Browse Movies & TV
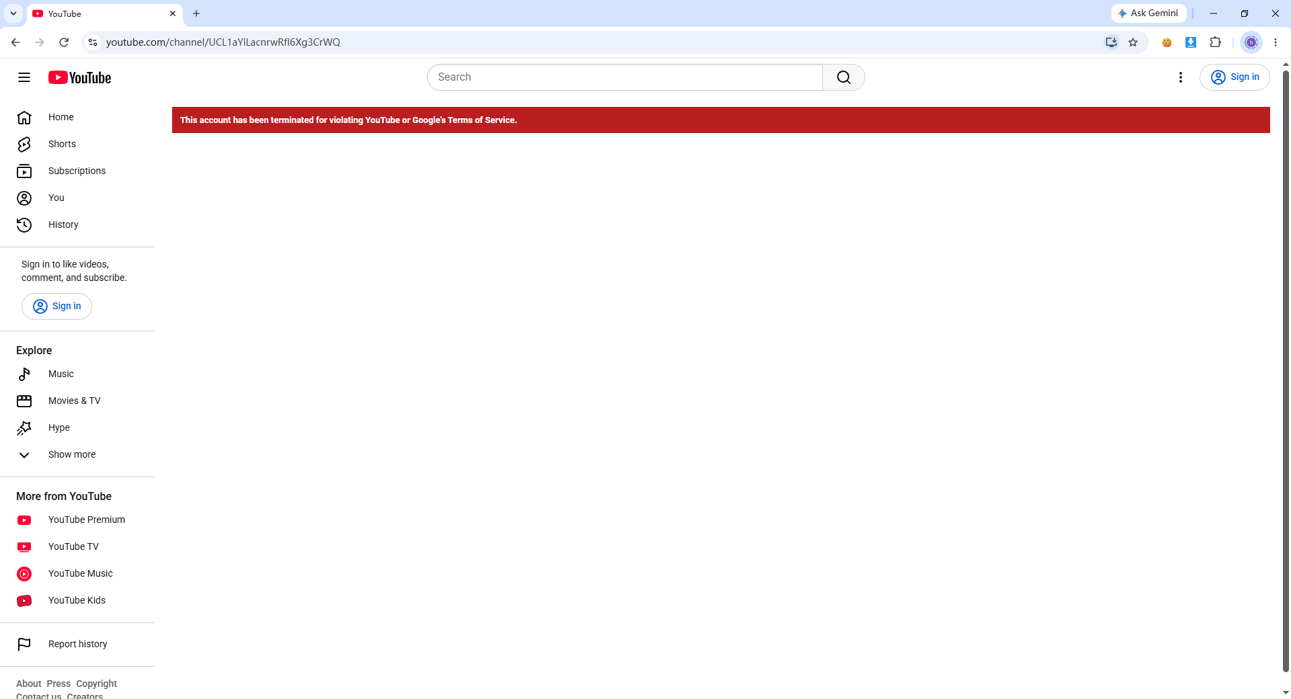This screenshot has height=699, width=1291. point(77,401)
